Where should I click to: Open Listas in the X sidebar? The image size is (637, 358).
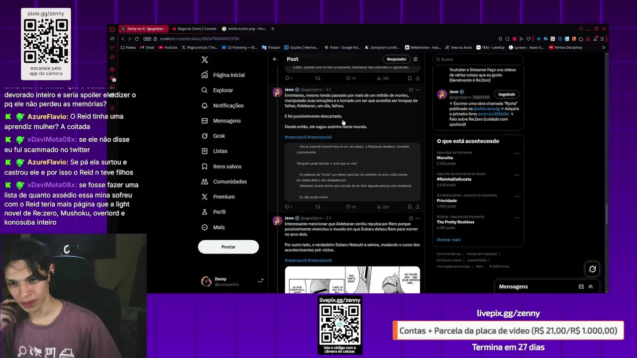coord(214,151)
